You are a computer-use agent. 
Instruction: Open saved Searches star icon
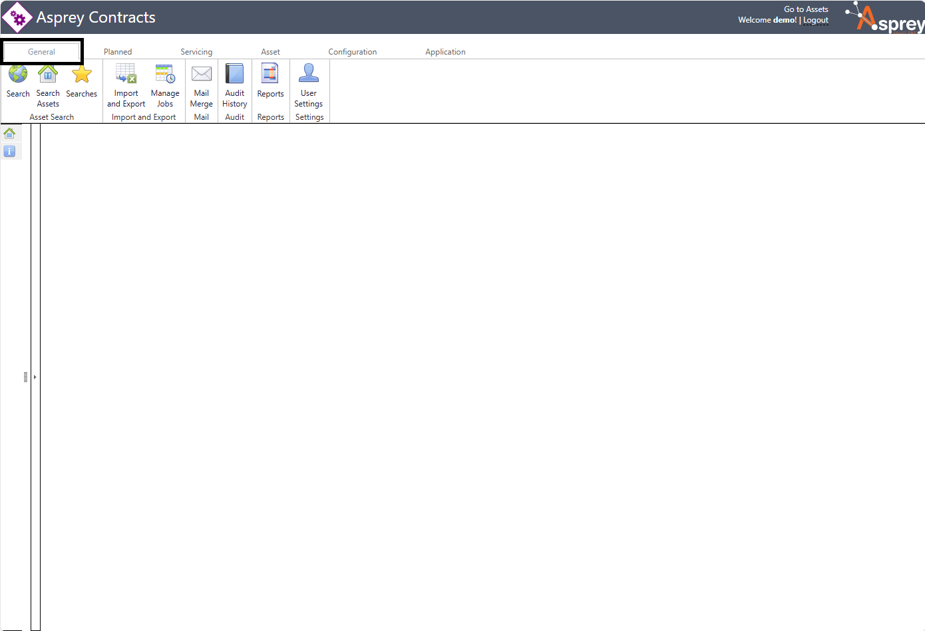(81, 74)
